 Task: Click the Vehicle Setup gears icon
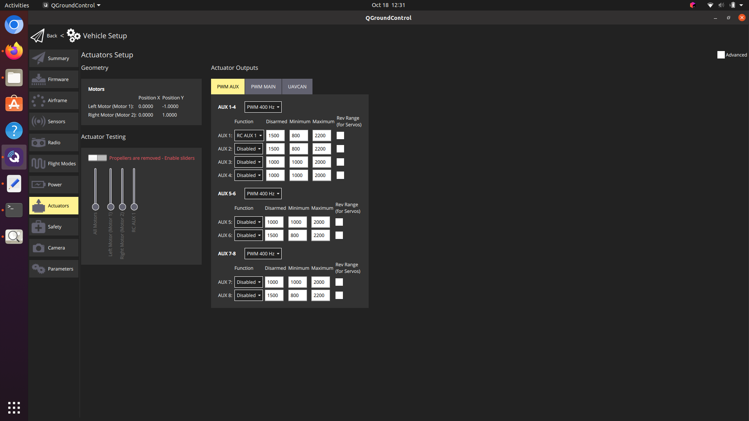point(73,35)
